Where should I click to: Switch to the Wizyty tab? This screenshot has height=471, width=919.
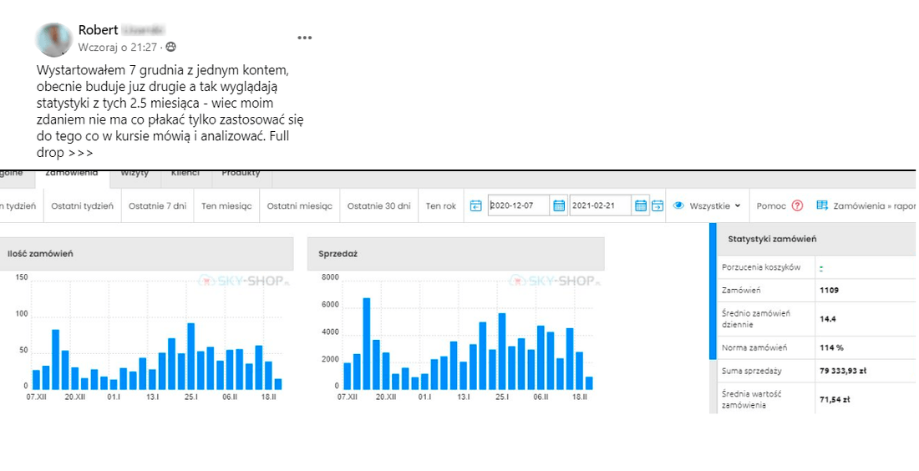pos(135,175)
